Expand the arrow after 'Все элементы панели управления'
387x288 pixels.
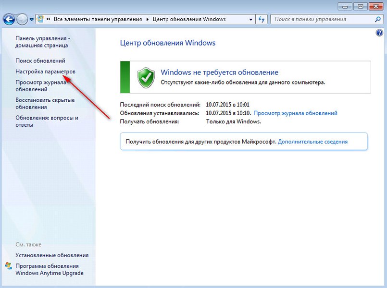tap(147, 19)
